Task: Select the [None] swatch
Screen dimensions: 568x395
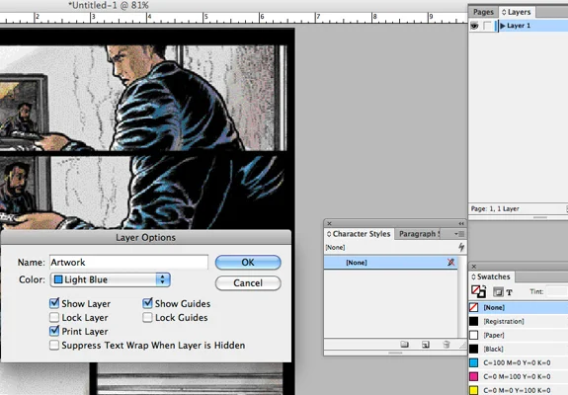Action: [518, 308]
